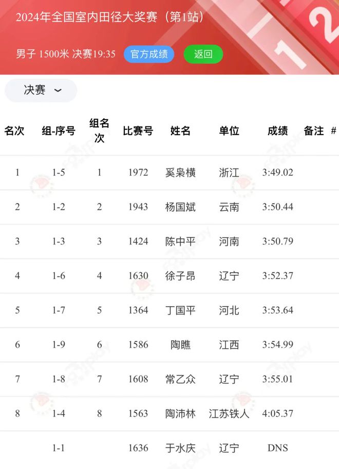Click the 姓名 column header
Viewport: 339px width, 469px height.
point(180,130)
